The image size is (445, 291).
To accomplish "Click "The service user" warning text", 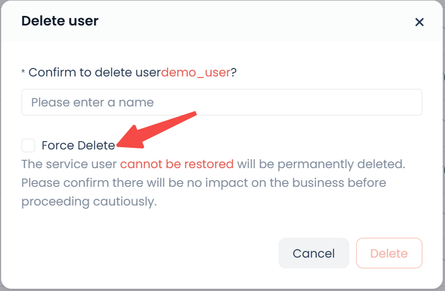I will (x=69, y=164).
